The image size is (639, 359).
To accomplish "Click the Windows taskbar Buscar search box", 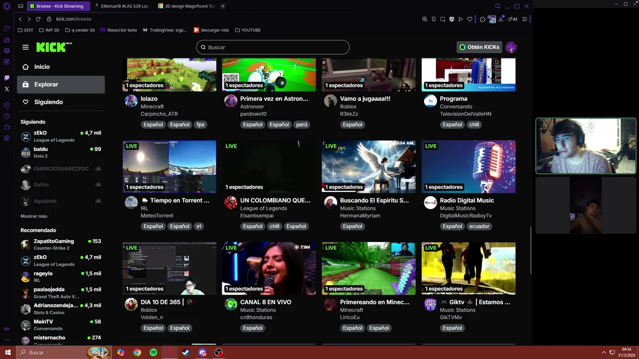I will pos(64,353).
